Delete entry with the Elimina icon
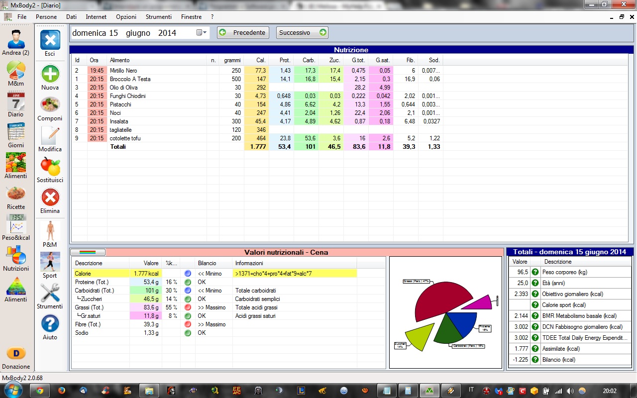 [x=50, y=198]
